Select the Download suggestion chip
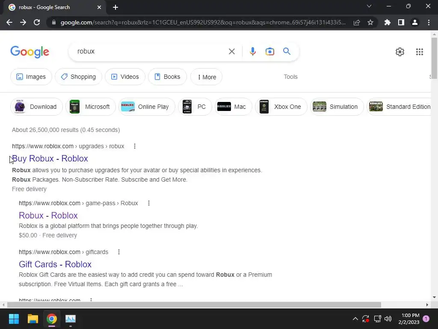438x329 pixels. 37,107
